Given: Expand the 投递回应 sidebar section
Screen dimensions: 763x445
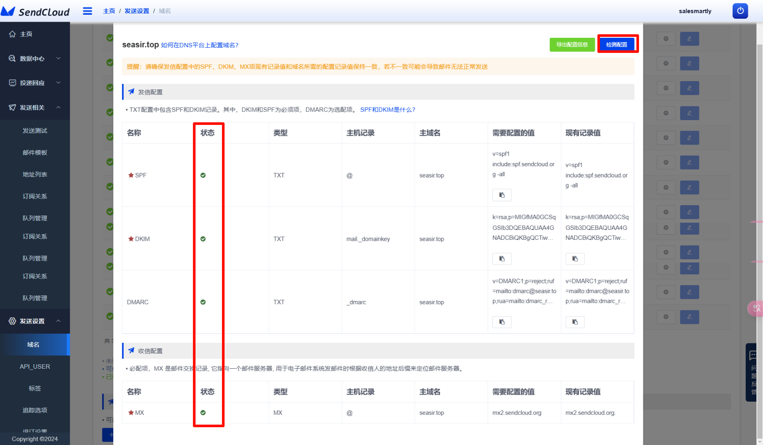Looking at the screenshot, I should [x=35, y=83].
